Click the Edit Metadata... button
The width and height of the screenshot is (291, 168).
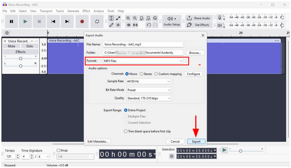click(97, 141)
